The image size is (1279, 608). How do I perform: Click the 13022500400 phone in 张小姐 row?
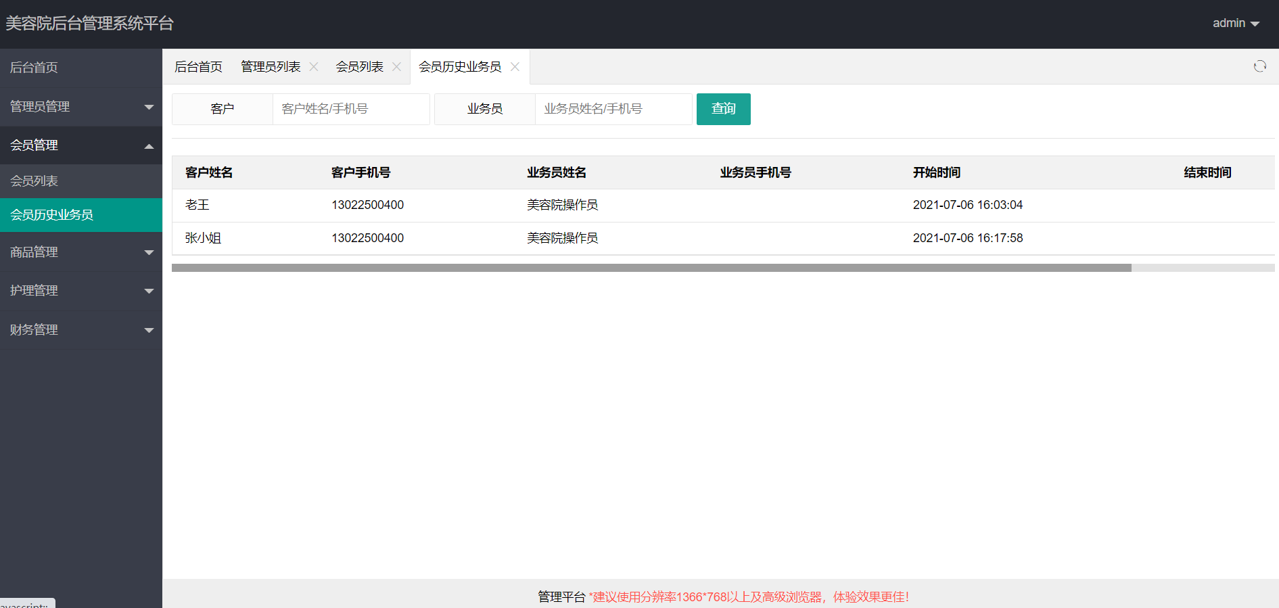tap(367, 238)
